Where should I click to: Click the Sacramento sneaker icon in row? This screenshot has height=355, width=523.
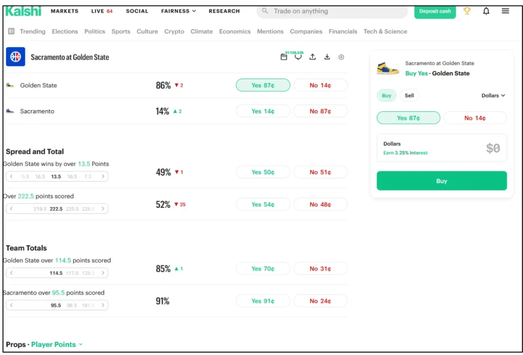pos(10,111)
